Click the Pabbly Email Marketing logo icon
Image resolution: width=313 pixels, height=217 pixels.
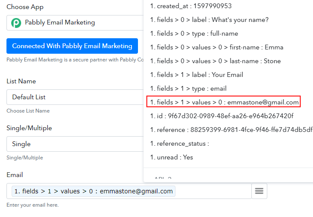pyautogui.click(x=16, y=23)
